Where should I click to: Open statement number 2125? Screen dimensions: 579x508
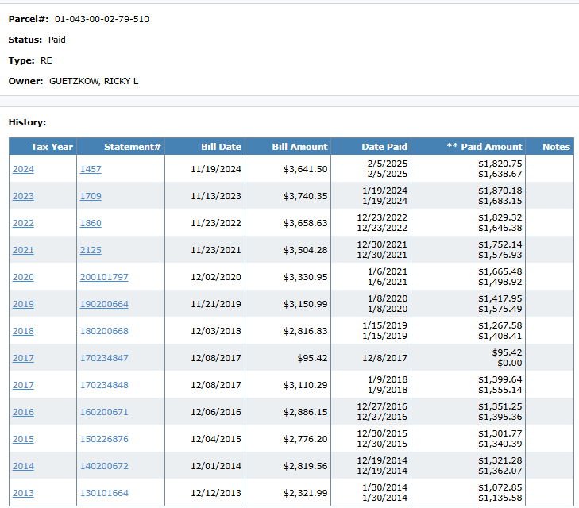pos(91,250)
